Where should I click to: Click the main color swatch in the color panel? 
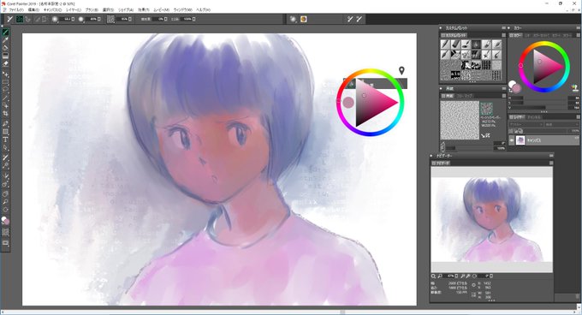coord(516,88)
